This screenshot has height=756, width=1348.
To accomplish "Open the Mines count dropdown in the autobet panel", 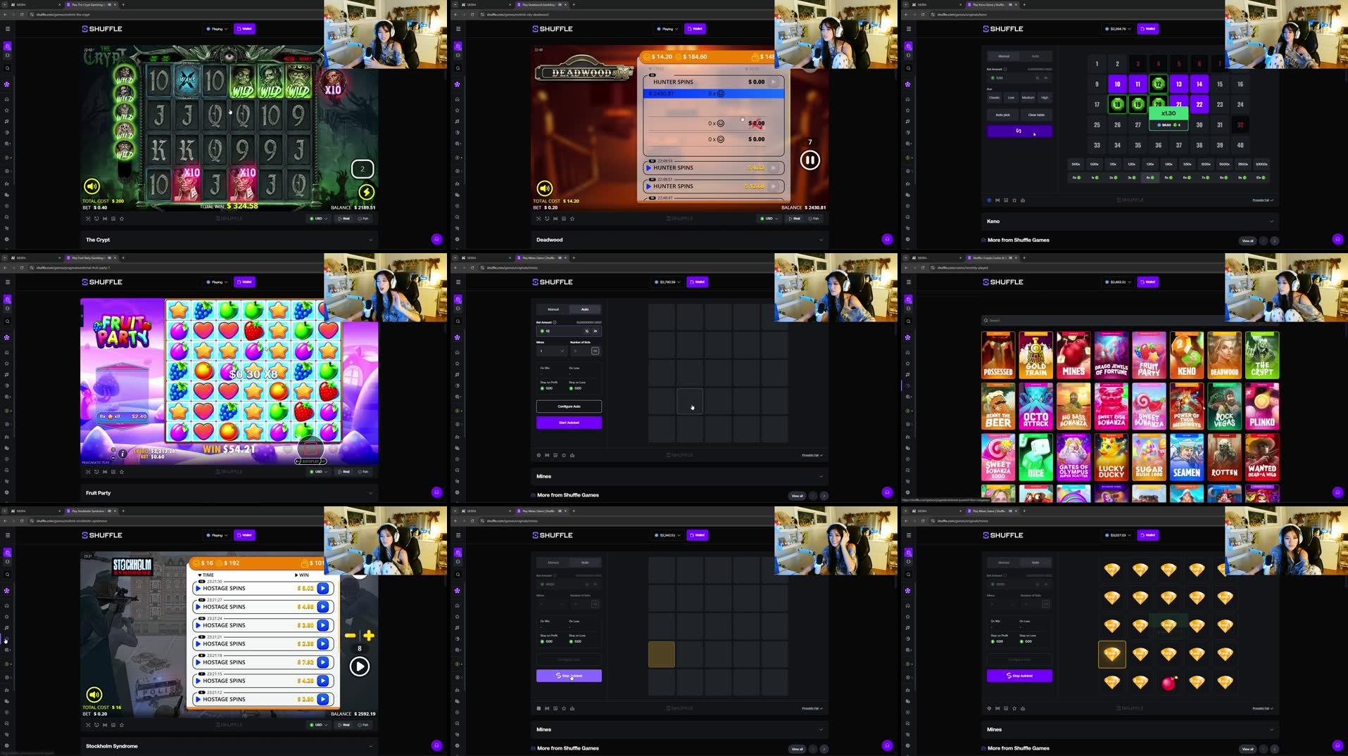I will pyautogui.click(x=550, y=351).
